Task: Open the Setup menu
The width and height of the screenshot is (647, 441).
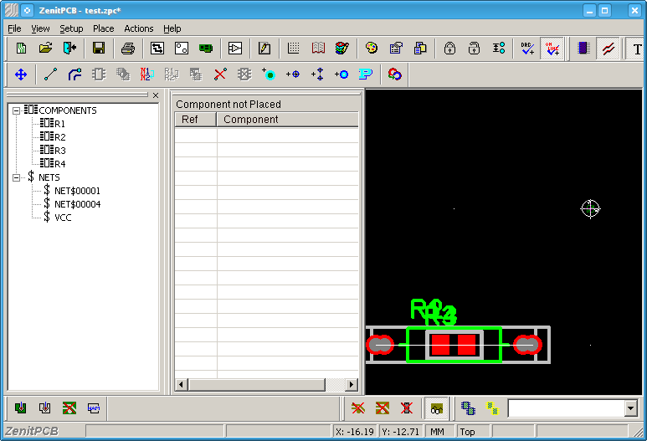Action: (71, 28)
